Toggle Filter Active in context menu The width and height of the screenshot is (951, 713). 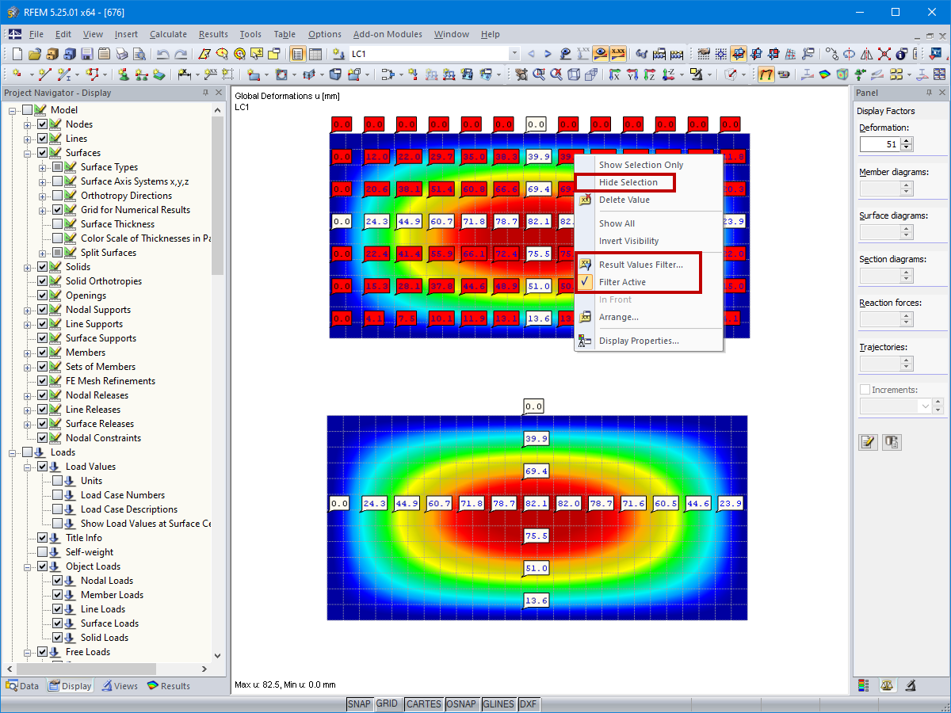[x=622, y=282]
